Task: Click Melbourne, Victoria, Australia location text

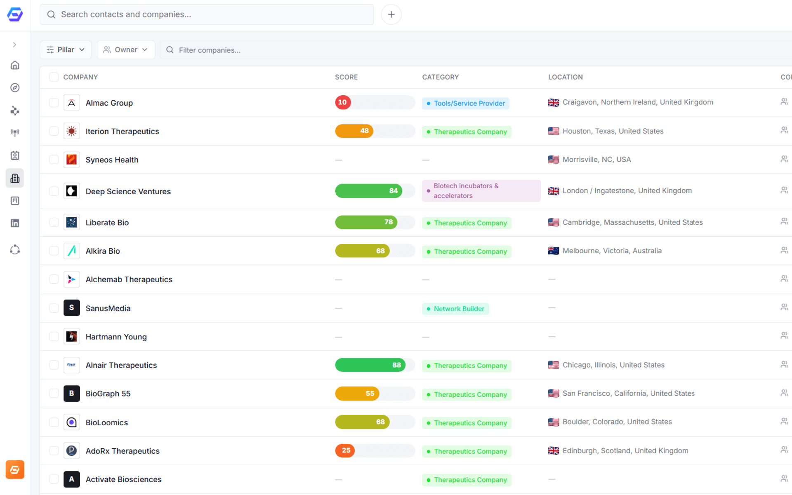Action: 612,251
